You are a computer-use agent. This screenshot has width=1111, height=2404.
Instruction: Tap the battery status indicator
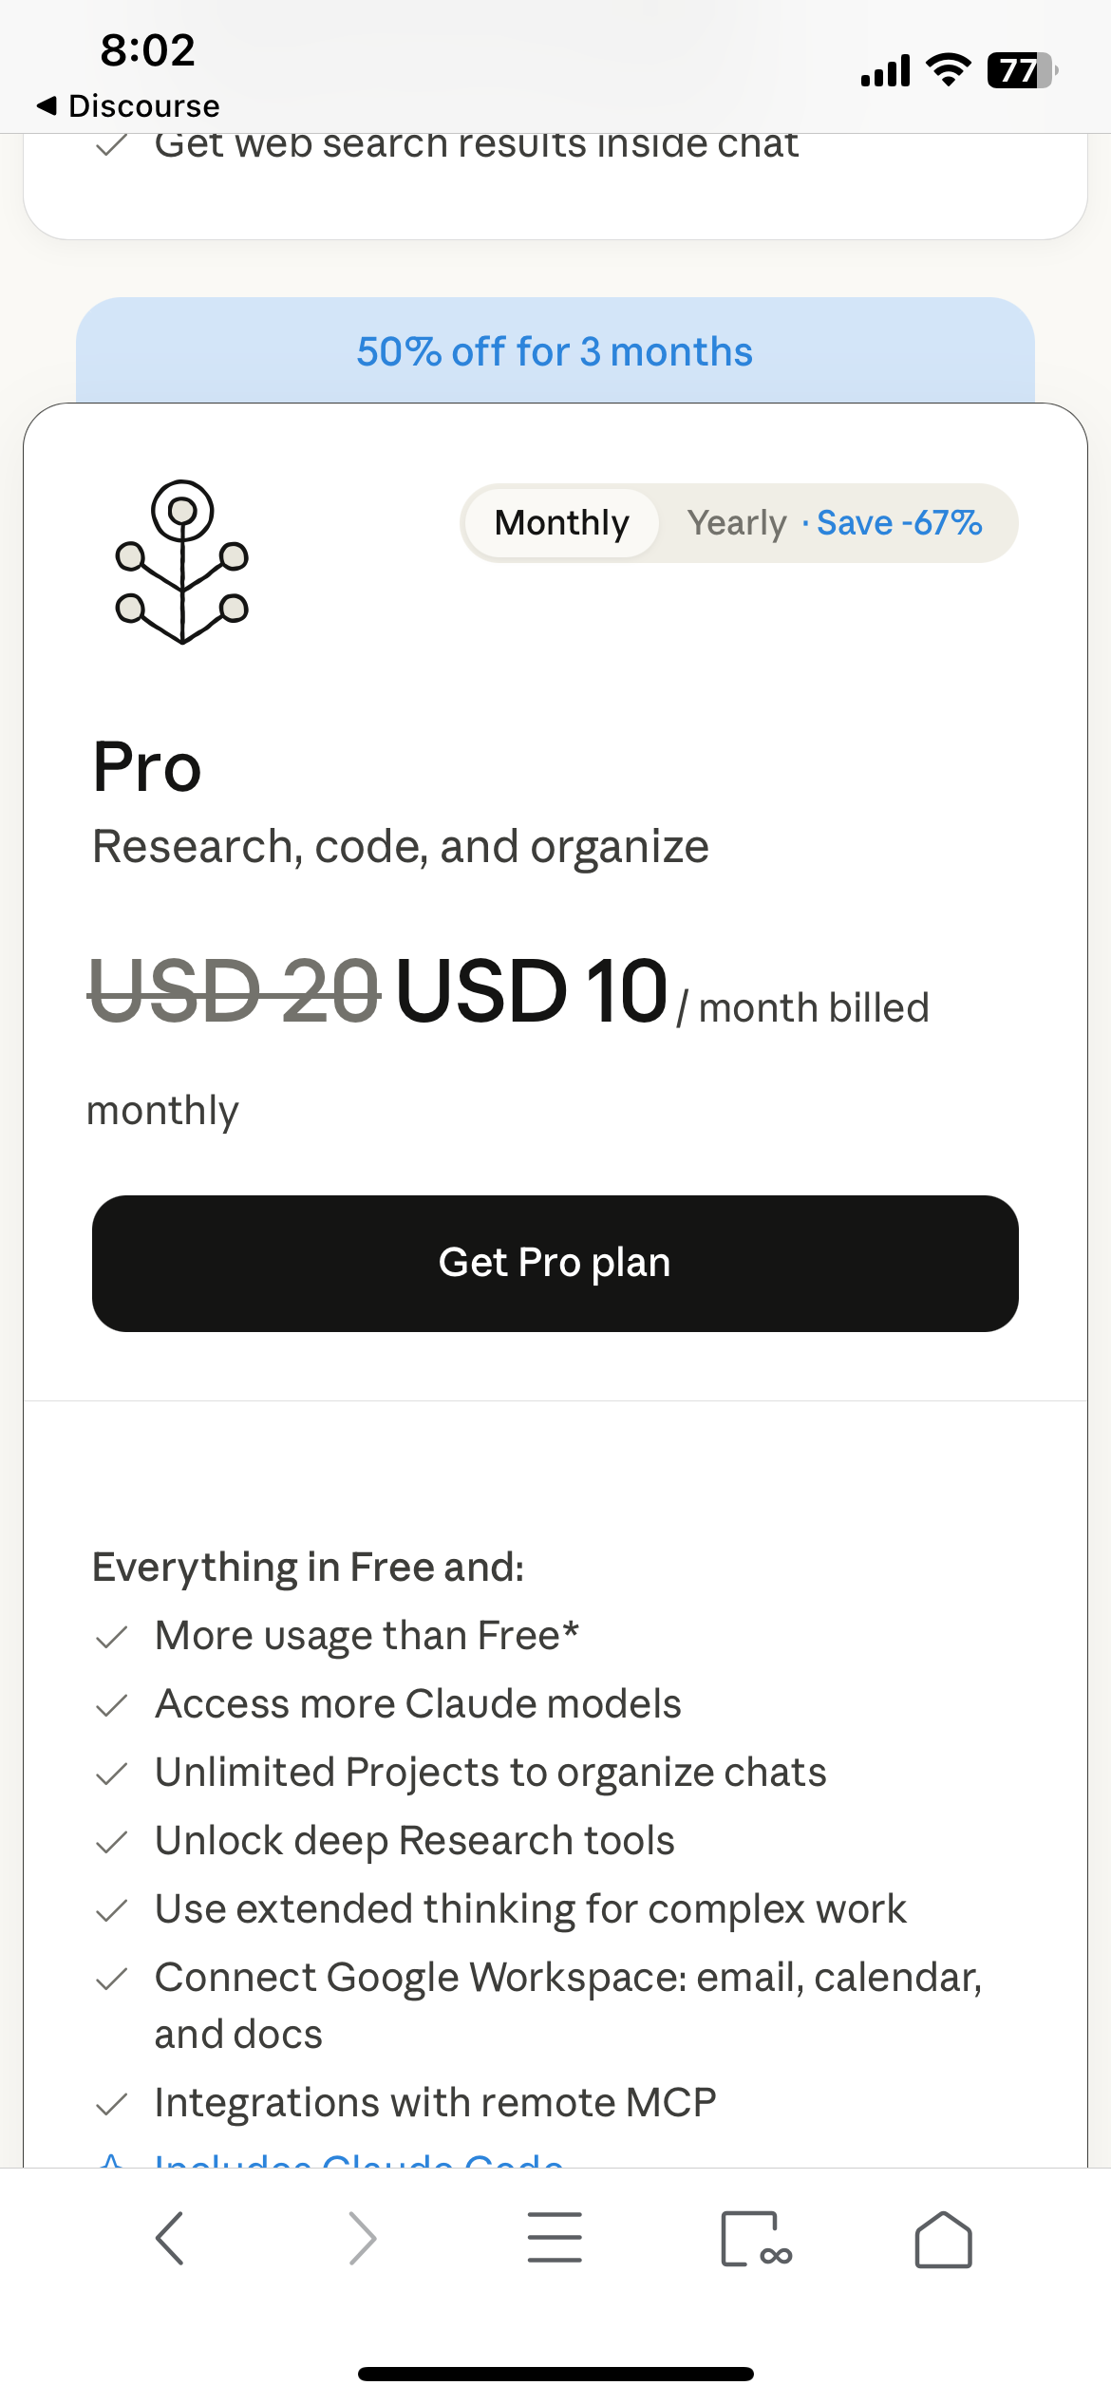click(1023, 70)
